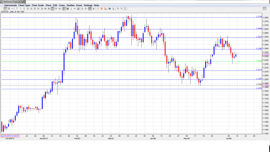This screenshot has height=152, width=270.
Task: Click the two-dots toolbar icon
Action: click(x=75, y=8)
